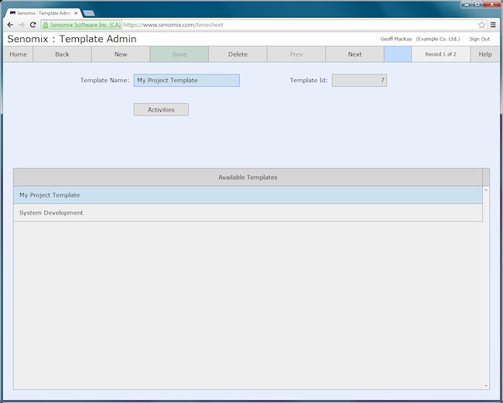
Task: Click the Back toolbar button
Action: pyautogui.click(x=62, y=54)
